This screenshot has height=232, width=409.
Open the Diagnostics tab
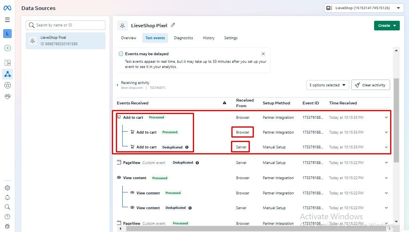(183, 38)
